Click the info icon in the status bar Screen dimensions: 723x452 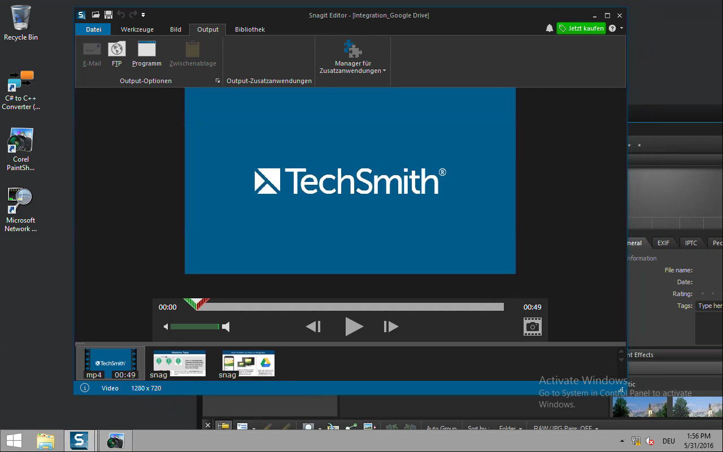point(85,388)
